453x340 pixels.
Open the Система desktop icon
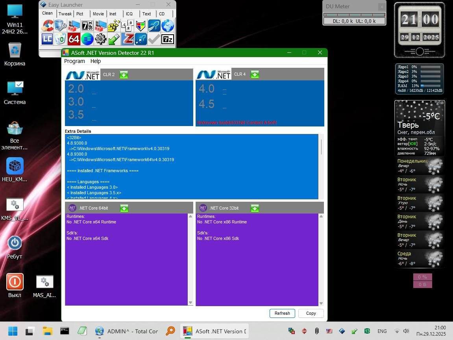tap(15, 93)
